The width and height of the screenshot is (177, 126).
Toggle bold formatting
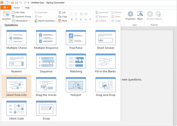pos(72,19)
